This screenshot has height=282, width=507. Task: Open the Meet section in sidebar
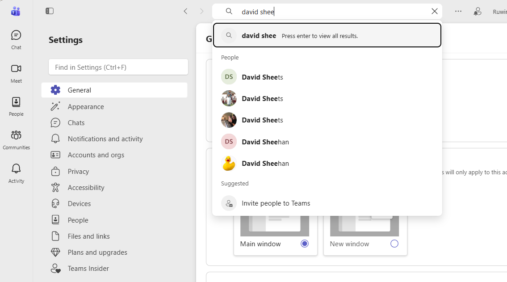click(16, 74)
